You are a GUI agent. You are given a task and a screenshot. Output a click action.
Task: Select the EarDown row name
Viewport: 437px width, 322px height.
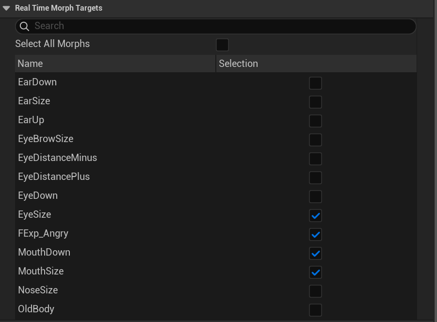[37, 82]
